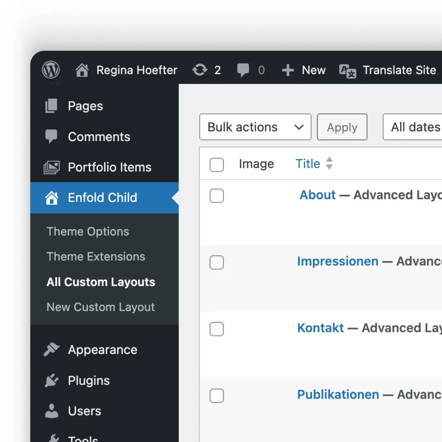Select New Custom Layout in sidebar

click(x=101, y=307)
